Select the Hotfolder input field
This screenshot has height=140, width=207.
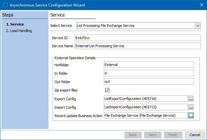[148, 65]
